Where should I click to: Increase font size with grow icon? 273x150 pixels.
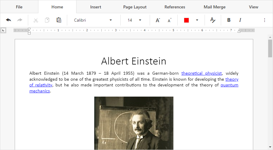[158, 20]
